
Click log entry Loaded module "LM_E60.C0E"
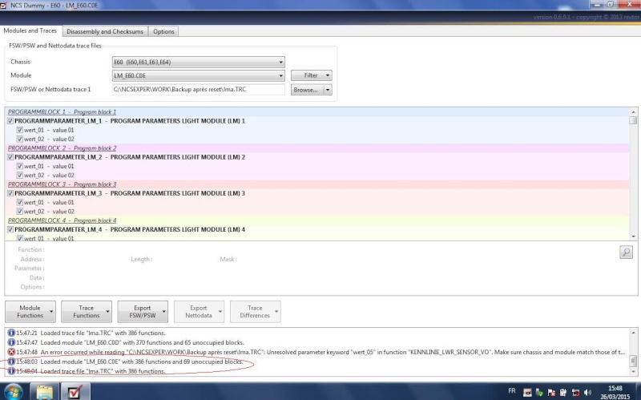pos(142,362)
